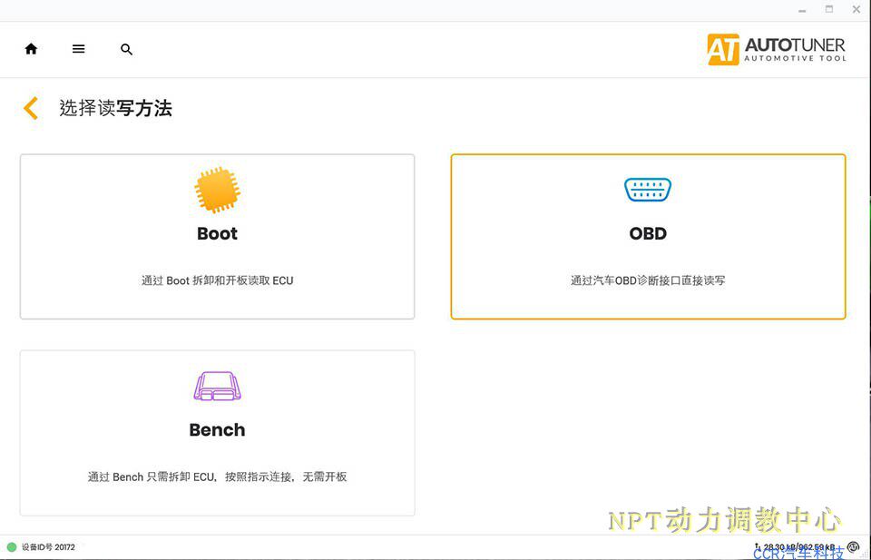Click the AutoTuner logo
871x560 pixels.
777,49
